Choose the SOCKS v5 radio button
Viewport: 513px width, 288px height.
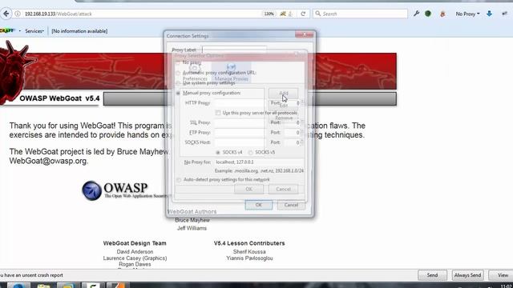(250, 152)
